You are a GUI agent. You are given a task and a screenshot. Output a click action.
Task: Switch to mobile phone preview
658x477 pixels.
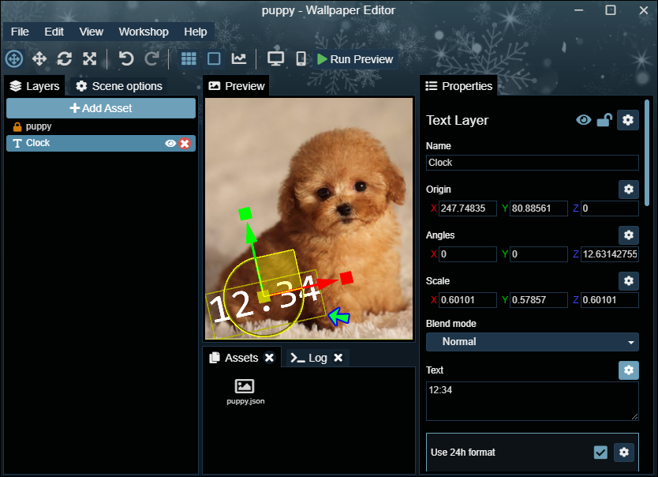[301, 58]
